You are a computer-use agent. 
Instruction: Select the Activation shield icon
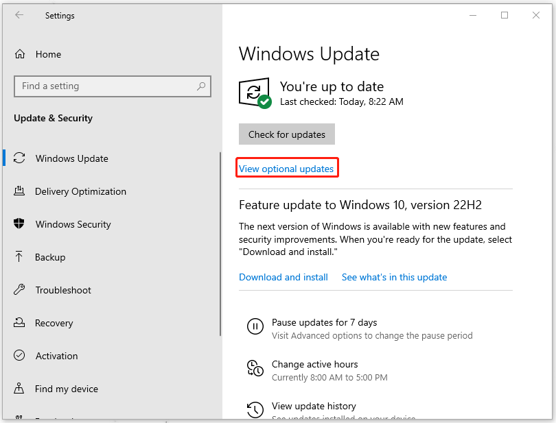[19, 356]
